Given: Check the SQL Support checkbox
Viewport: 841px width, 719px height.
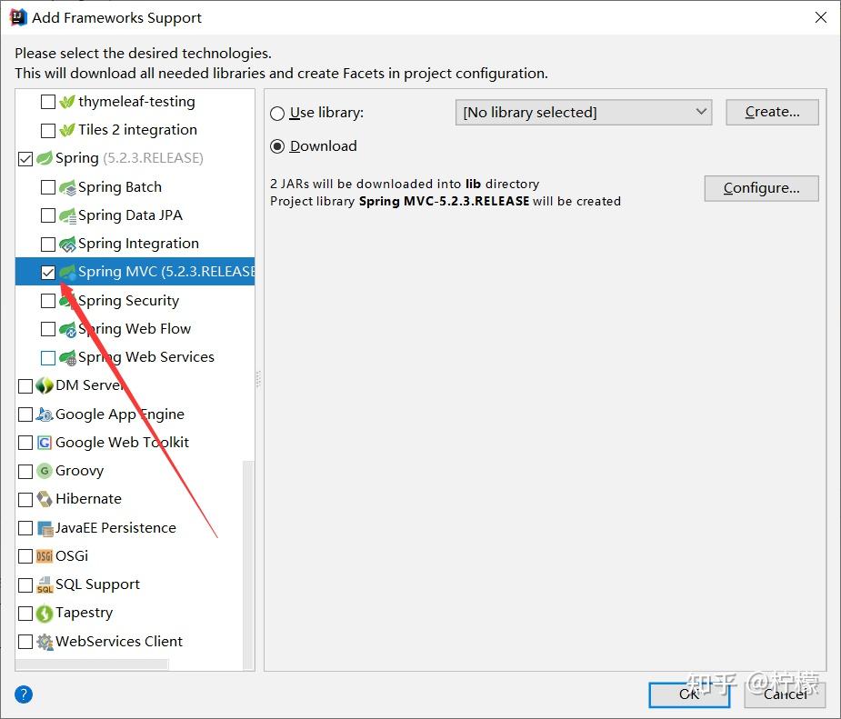Looking at the screenshot, I should 25,585.
